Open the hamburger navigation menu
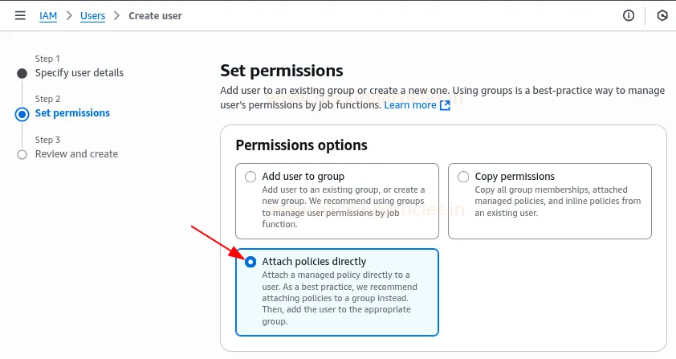This screenshot has height=359, width=676. pyautogui.click(x=20, y=15)
